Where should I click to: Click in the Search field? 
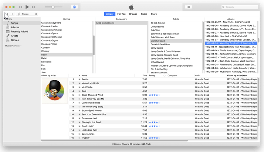[x=240, y=7]
